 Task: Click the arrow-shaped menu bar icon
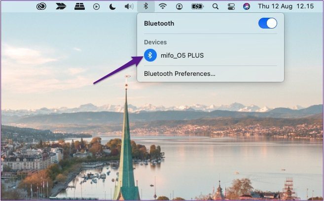61,6
